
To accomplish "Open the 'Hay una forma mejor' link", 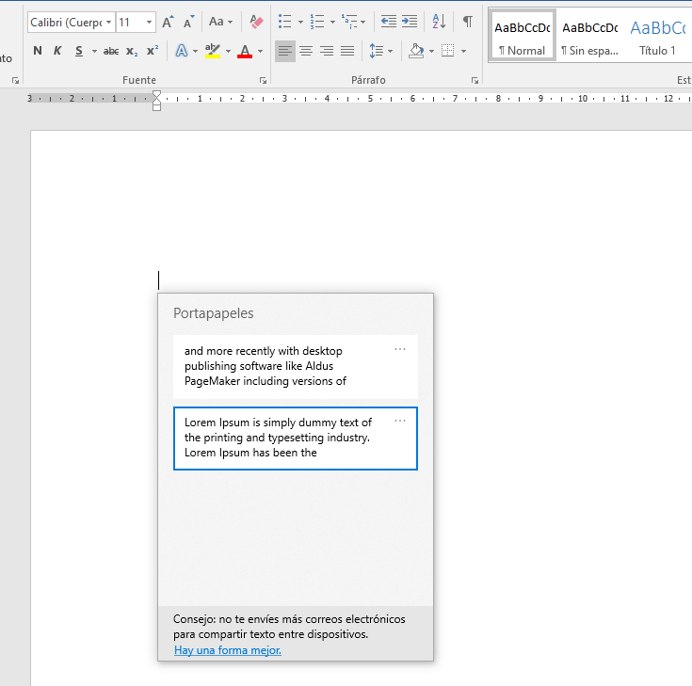I will pyautogui.click(x=228, y=650).
